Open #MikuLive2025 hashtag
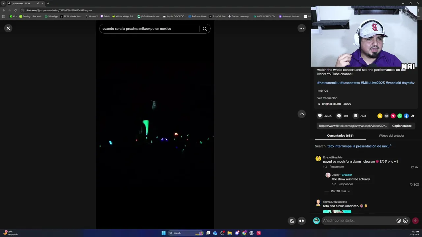Screen dimensions: 422x237 (373, 83)
